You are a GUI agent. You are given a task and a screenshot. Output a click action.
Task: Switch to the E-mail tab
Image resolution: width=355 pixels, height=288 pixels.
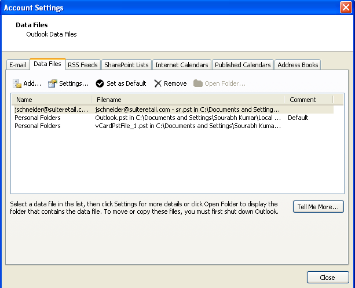(17, 65)
